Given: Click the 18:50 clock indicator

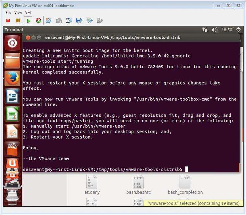Looking at the screenshot, I should click(x=227, y=30).
